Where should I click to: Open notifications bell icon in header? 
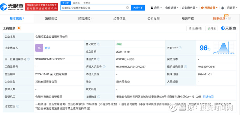tap(223, 8)
